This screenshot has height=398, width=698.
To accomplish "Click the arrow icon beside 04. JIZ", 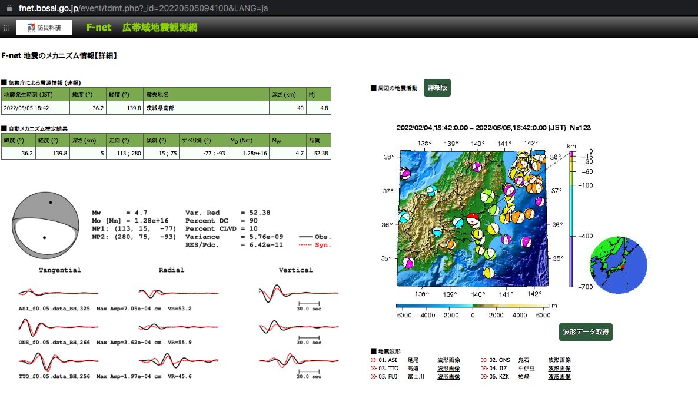I will coord(484,368).
